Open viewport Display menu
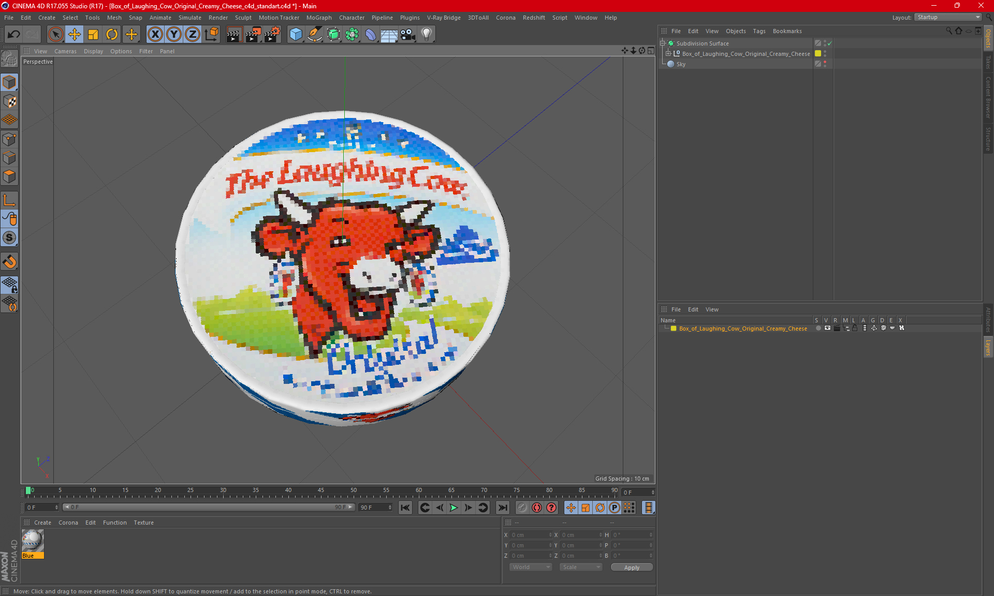Viewport: 994px width, 596px height. [93, 51]
